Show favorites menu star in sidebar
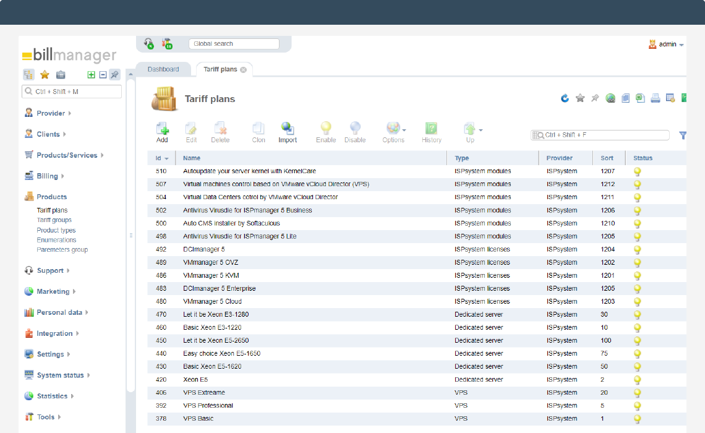Screen dimensions: 705x433 (45, 75)
